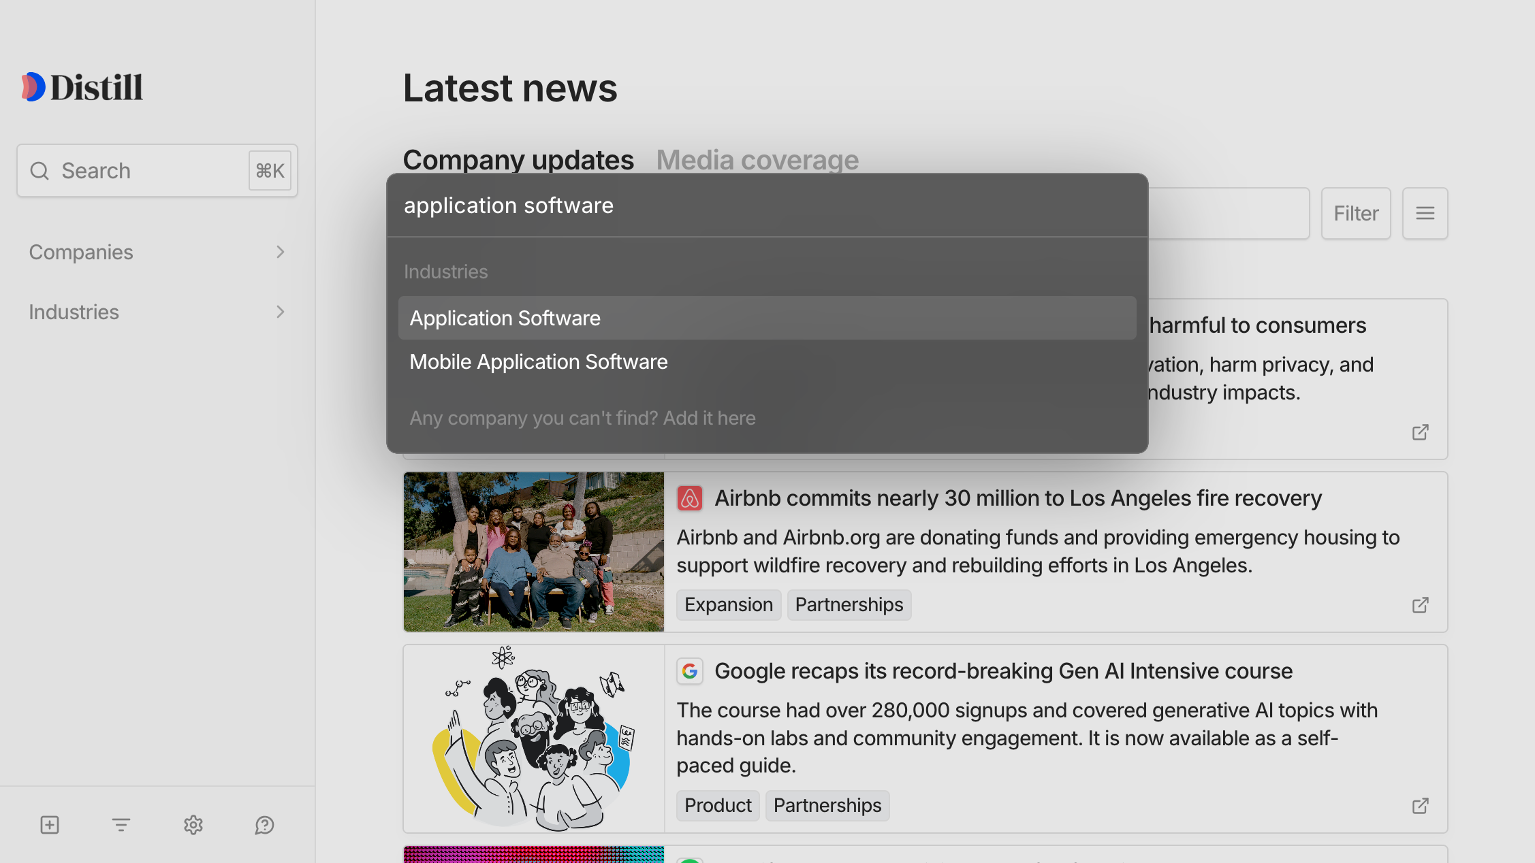Screen dimensions: 1535x863
Task: Click the Google company logo icon
Action: [689, 671]
